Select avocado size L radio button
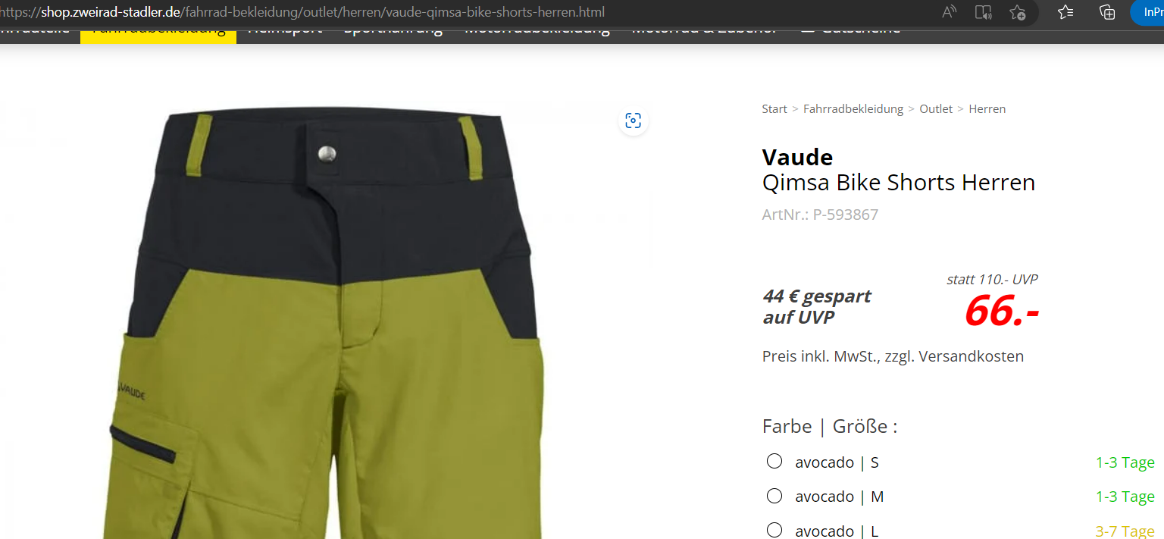 (774, 530)
